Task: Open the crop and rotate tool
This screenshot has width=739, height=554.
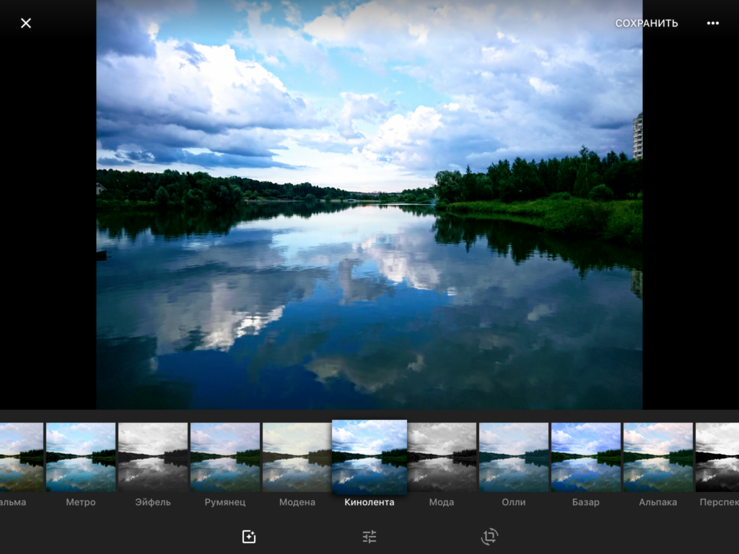Action: (x=489, y=537)
